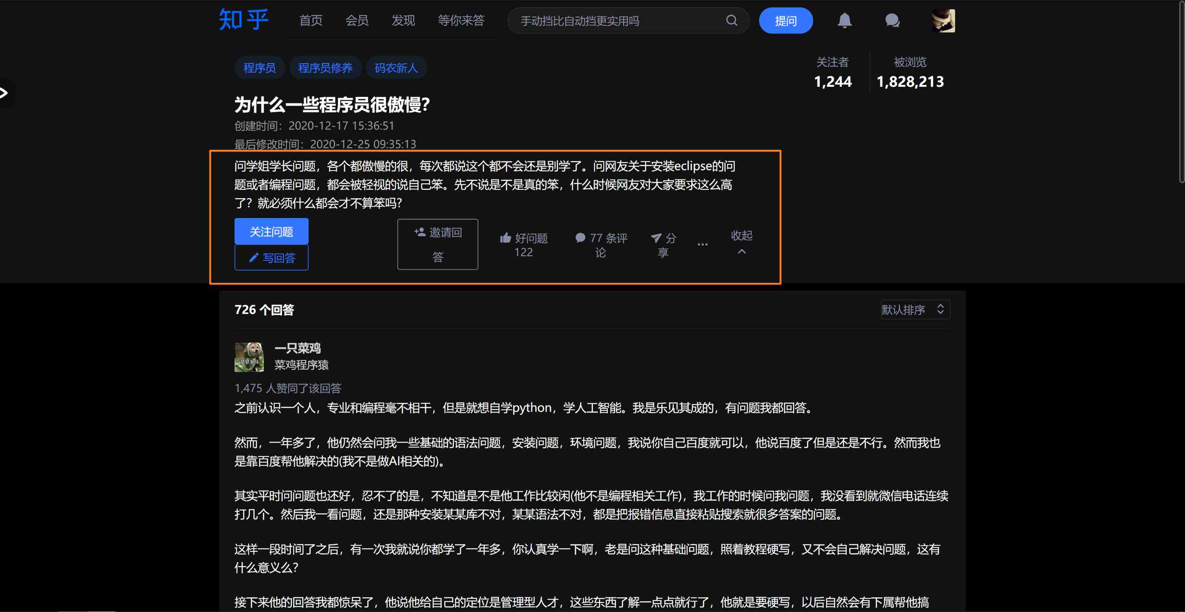
Task: Click the user profile avatar
Action: 943,20
